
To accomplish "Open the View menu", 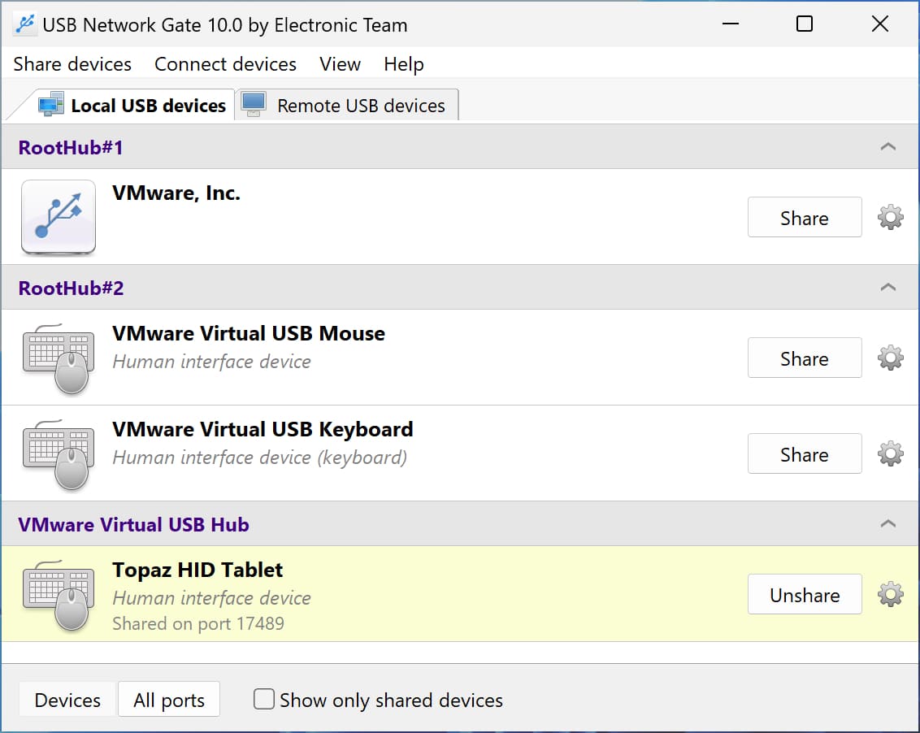I will [340, 64].
